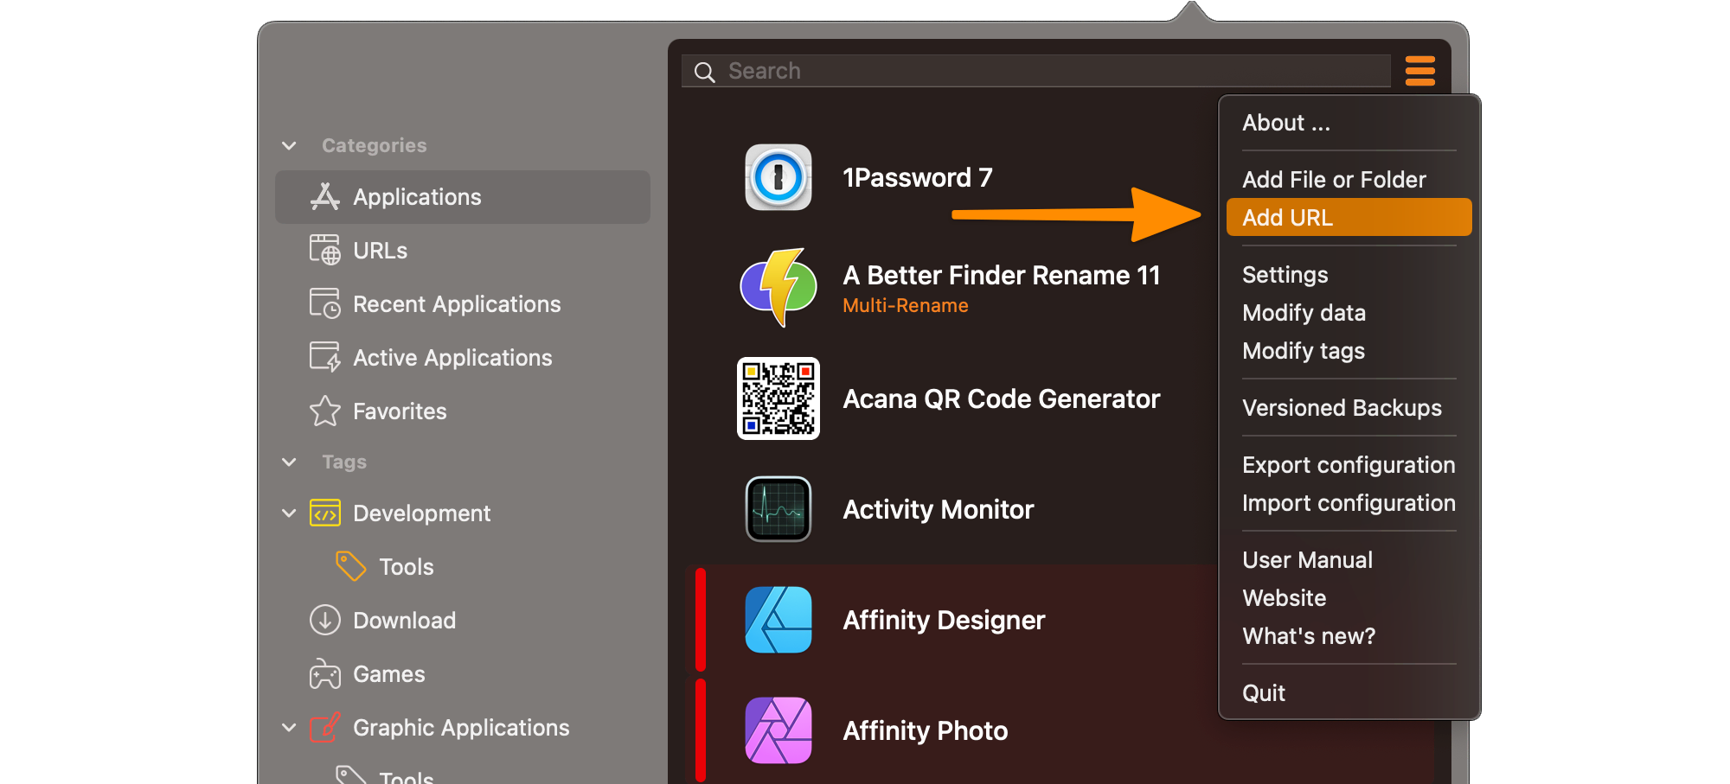Select the Development tag label
This screenshot has width=1730, height=784.
point(421,513)
